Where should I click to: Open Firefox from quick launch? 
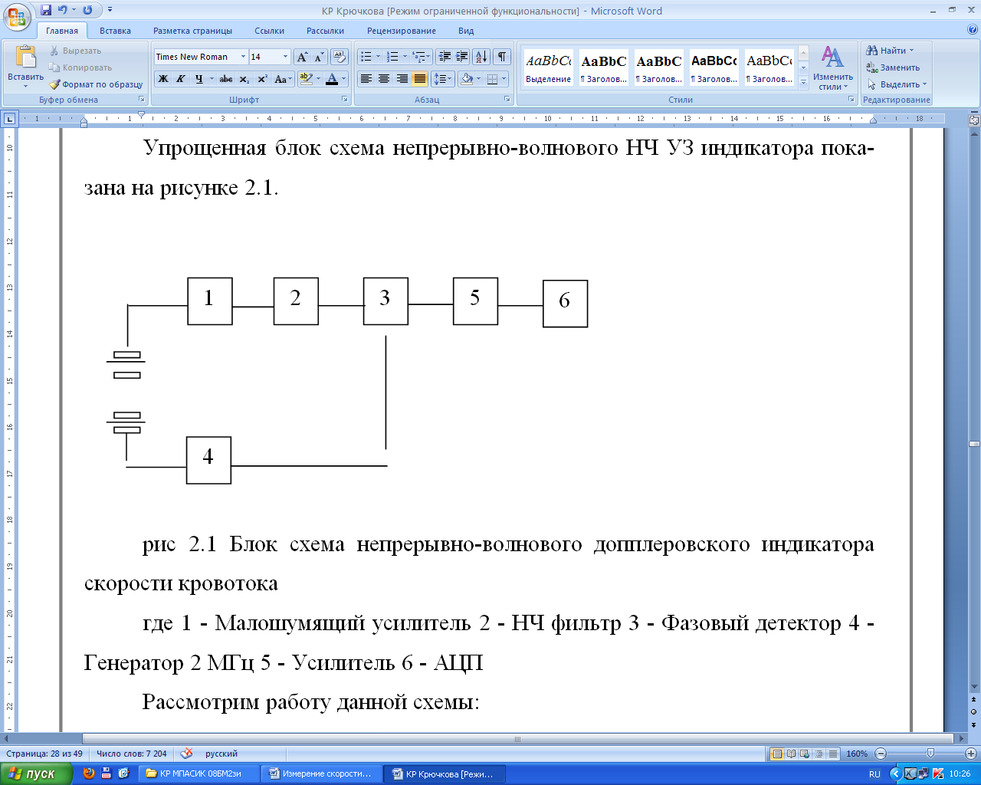tap(89, 774)
